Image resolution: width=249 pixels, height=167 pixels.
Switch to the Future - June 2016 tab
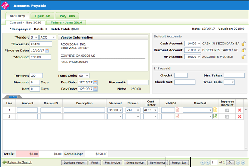click(66, 22)
